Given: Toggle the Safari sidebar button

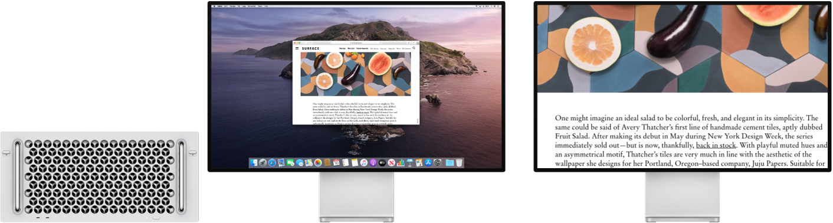Looking at the screenshot, I should (311, 43).
